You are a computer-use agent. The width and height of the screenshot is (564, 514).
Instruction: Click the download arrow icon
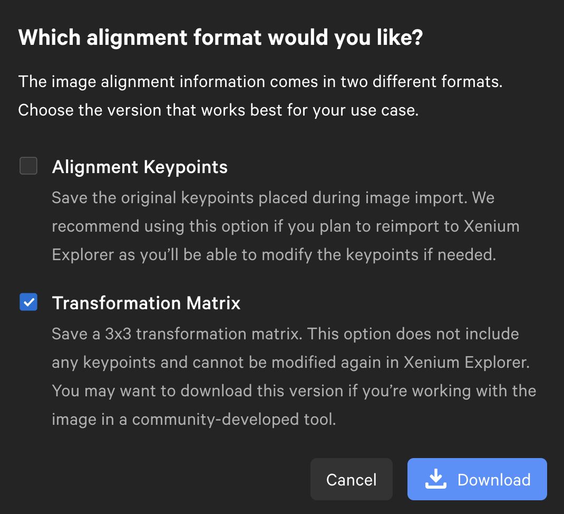435,479
